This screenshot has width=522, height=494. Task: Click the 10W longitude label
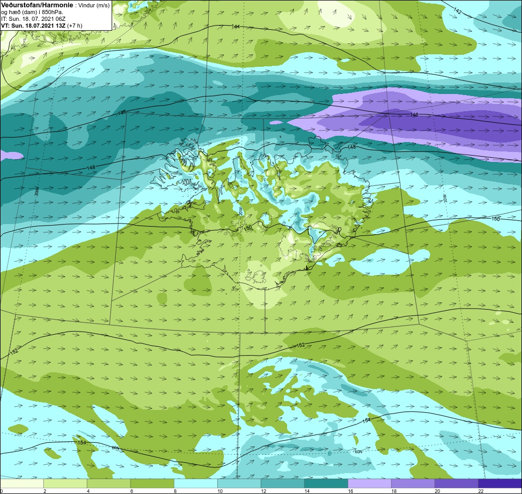pos(445,199)
